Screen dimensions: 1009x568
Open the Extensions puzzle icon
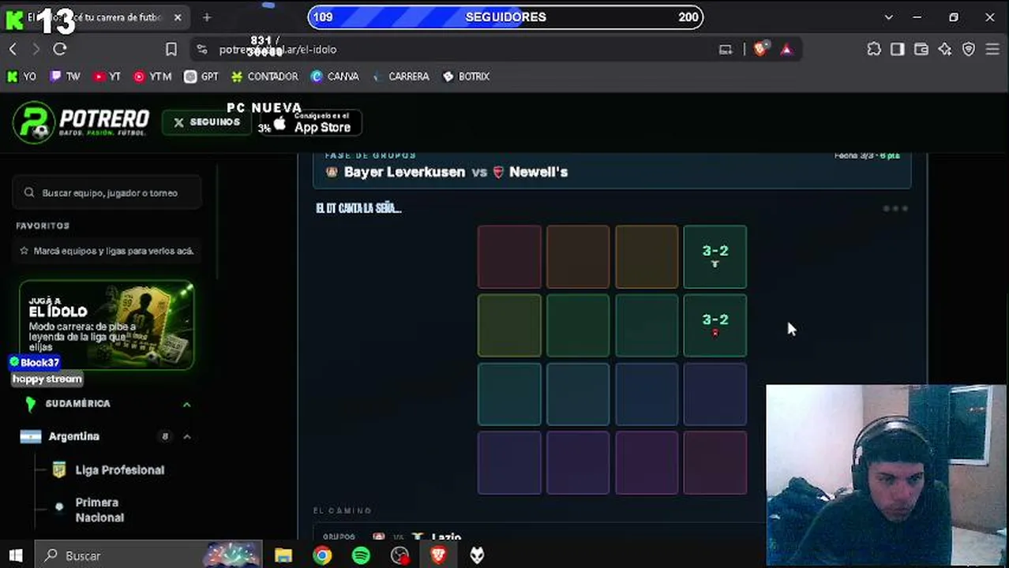pos(874,49)
